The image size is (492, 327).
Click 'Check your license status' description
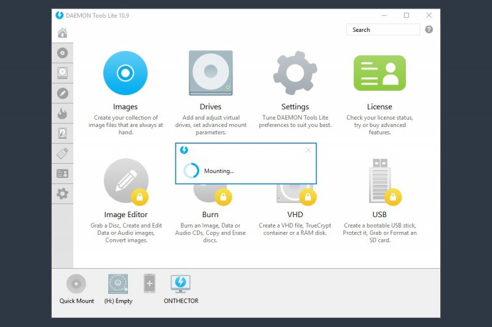coord(379,125)
